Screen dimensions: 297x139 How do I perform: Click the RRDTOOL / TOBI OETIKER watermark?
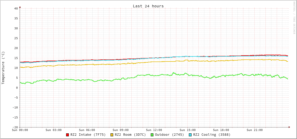coord(294,18)
